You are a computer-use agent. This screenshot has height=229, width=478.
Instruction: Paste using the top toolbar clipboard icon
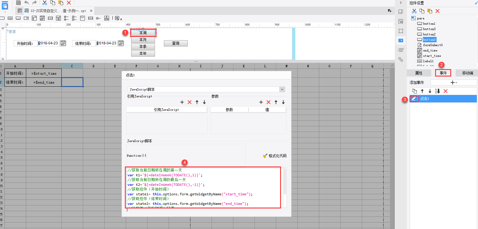(x=61, y=3)
